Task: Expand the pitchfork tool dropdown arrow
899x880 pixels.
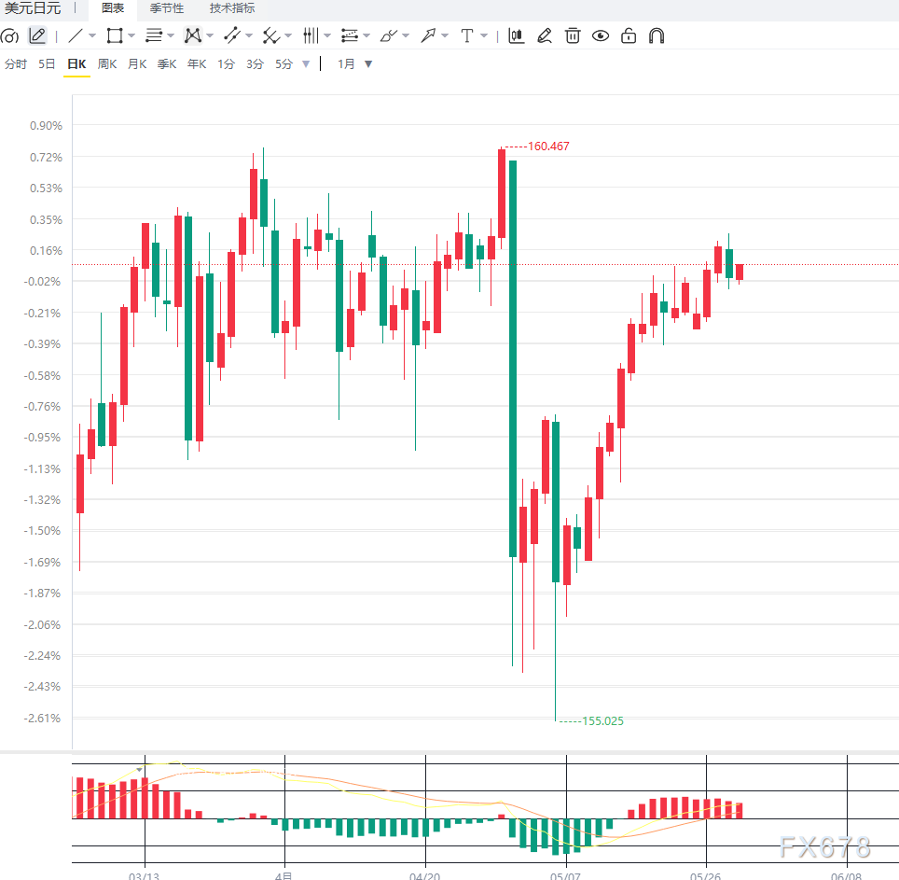Action: pyautogui.click(x=288, y=36)
